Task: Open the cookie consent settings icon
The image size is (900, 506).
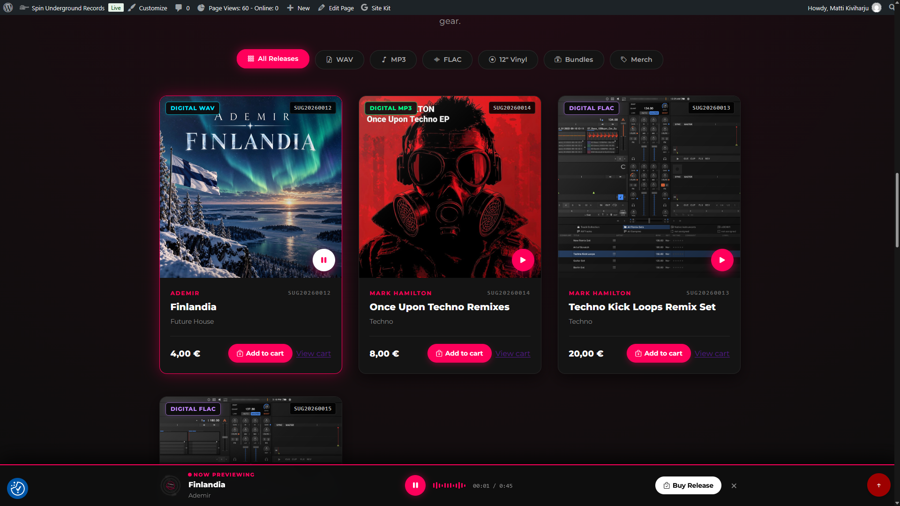Action: click(x=17, y=488)
